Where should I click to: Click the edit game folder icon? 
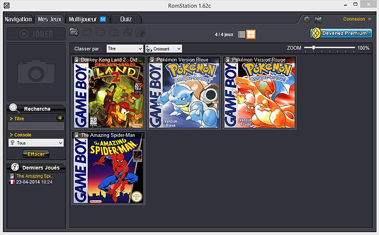[x=100, y=32]
